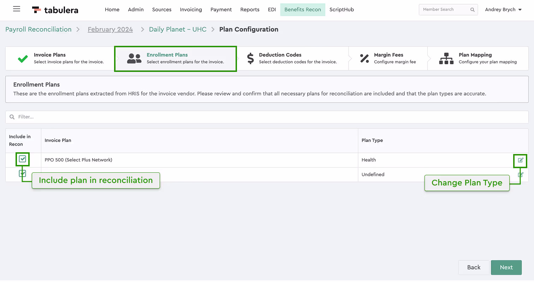
Task: Open the Invoicing menu
Action: [191, 10]
